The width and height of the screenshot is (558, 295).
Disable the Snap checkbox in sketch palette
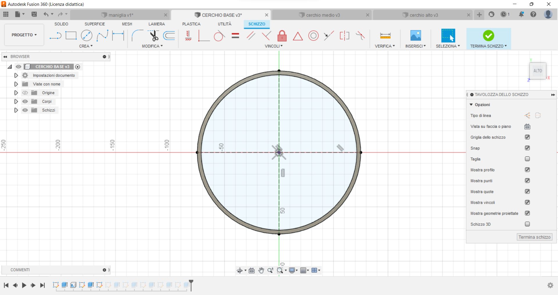click(527, 148)
